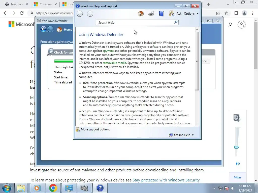Click the Help window vertical scrollbar thumb

click(197, 61)
